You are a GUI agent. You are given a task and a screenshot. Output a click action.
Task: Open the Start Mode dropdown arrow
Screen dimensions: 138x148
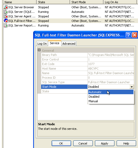[132, 87]
